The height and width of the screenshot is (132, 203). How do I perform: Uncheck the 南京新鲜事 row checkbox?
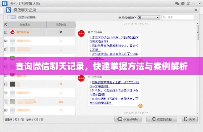click(6, 32)
